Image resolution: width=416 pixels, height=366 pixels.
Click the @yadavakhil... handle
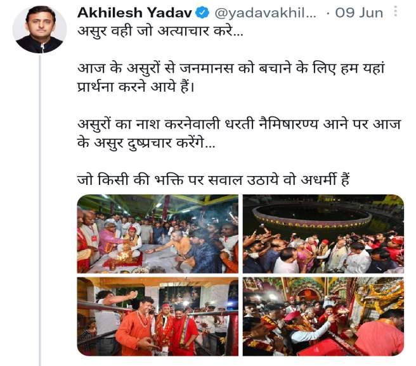coord(265,13)
